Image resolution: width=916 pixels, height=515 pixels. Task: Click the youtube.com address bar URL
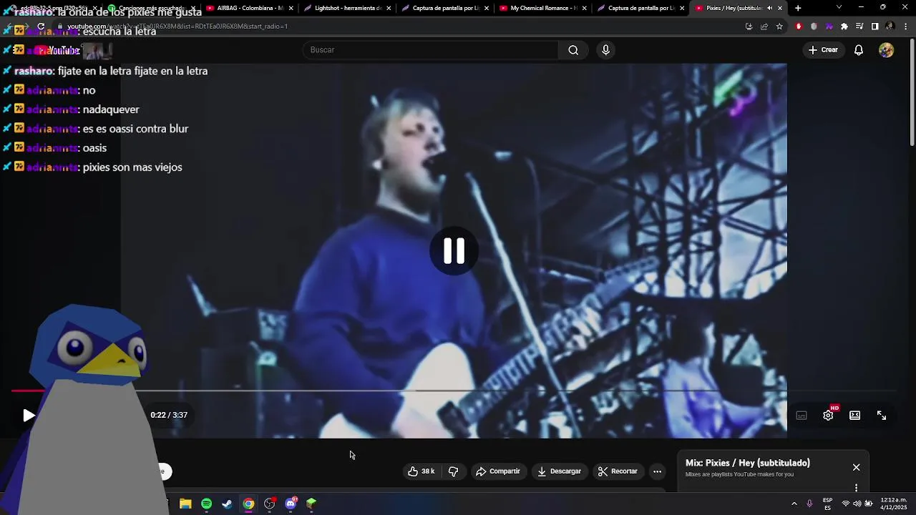pyautogui.click(x=177, y=26)
